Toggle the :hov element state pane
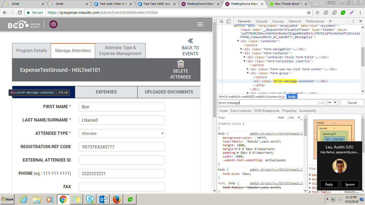Screen dimensions: 365x205 281,117
